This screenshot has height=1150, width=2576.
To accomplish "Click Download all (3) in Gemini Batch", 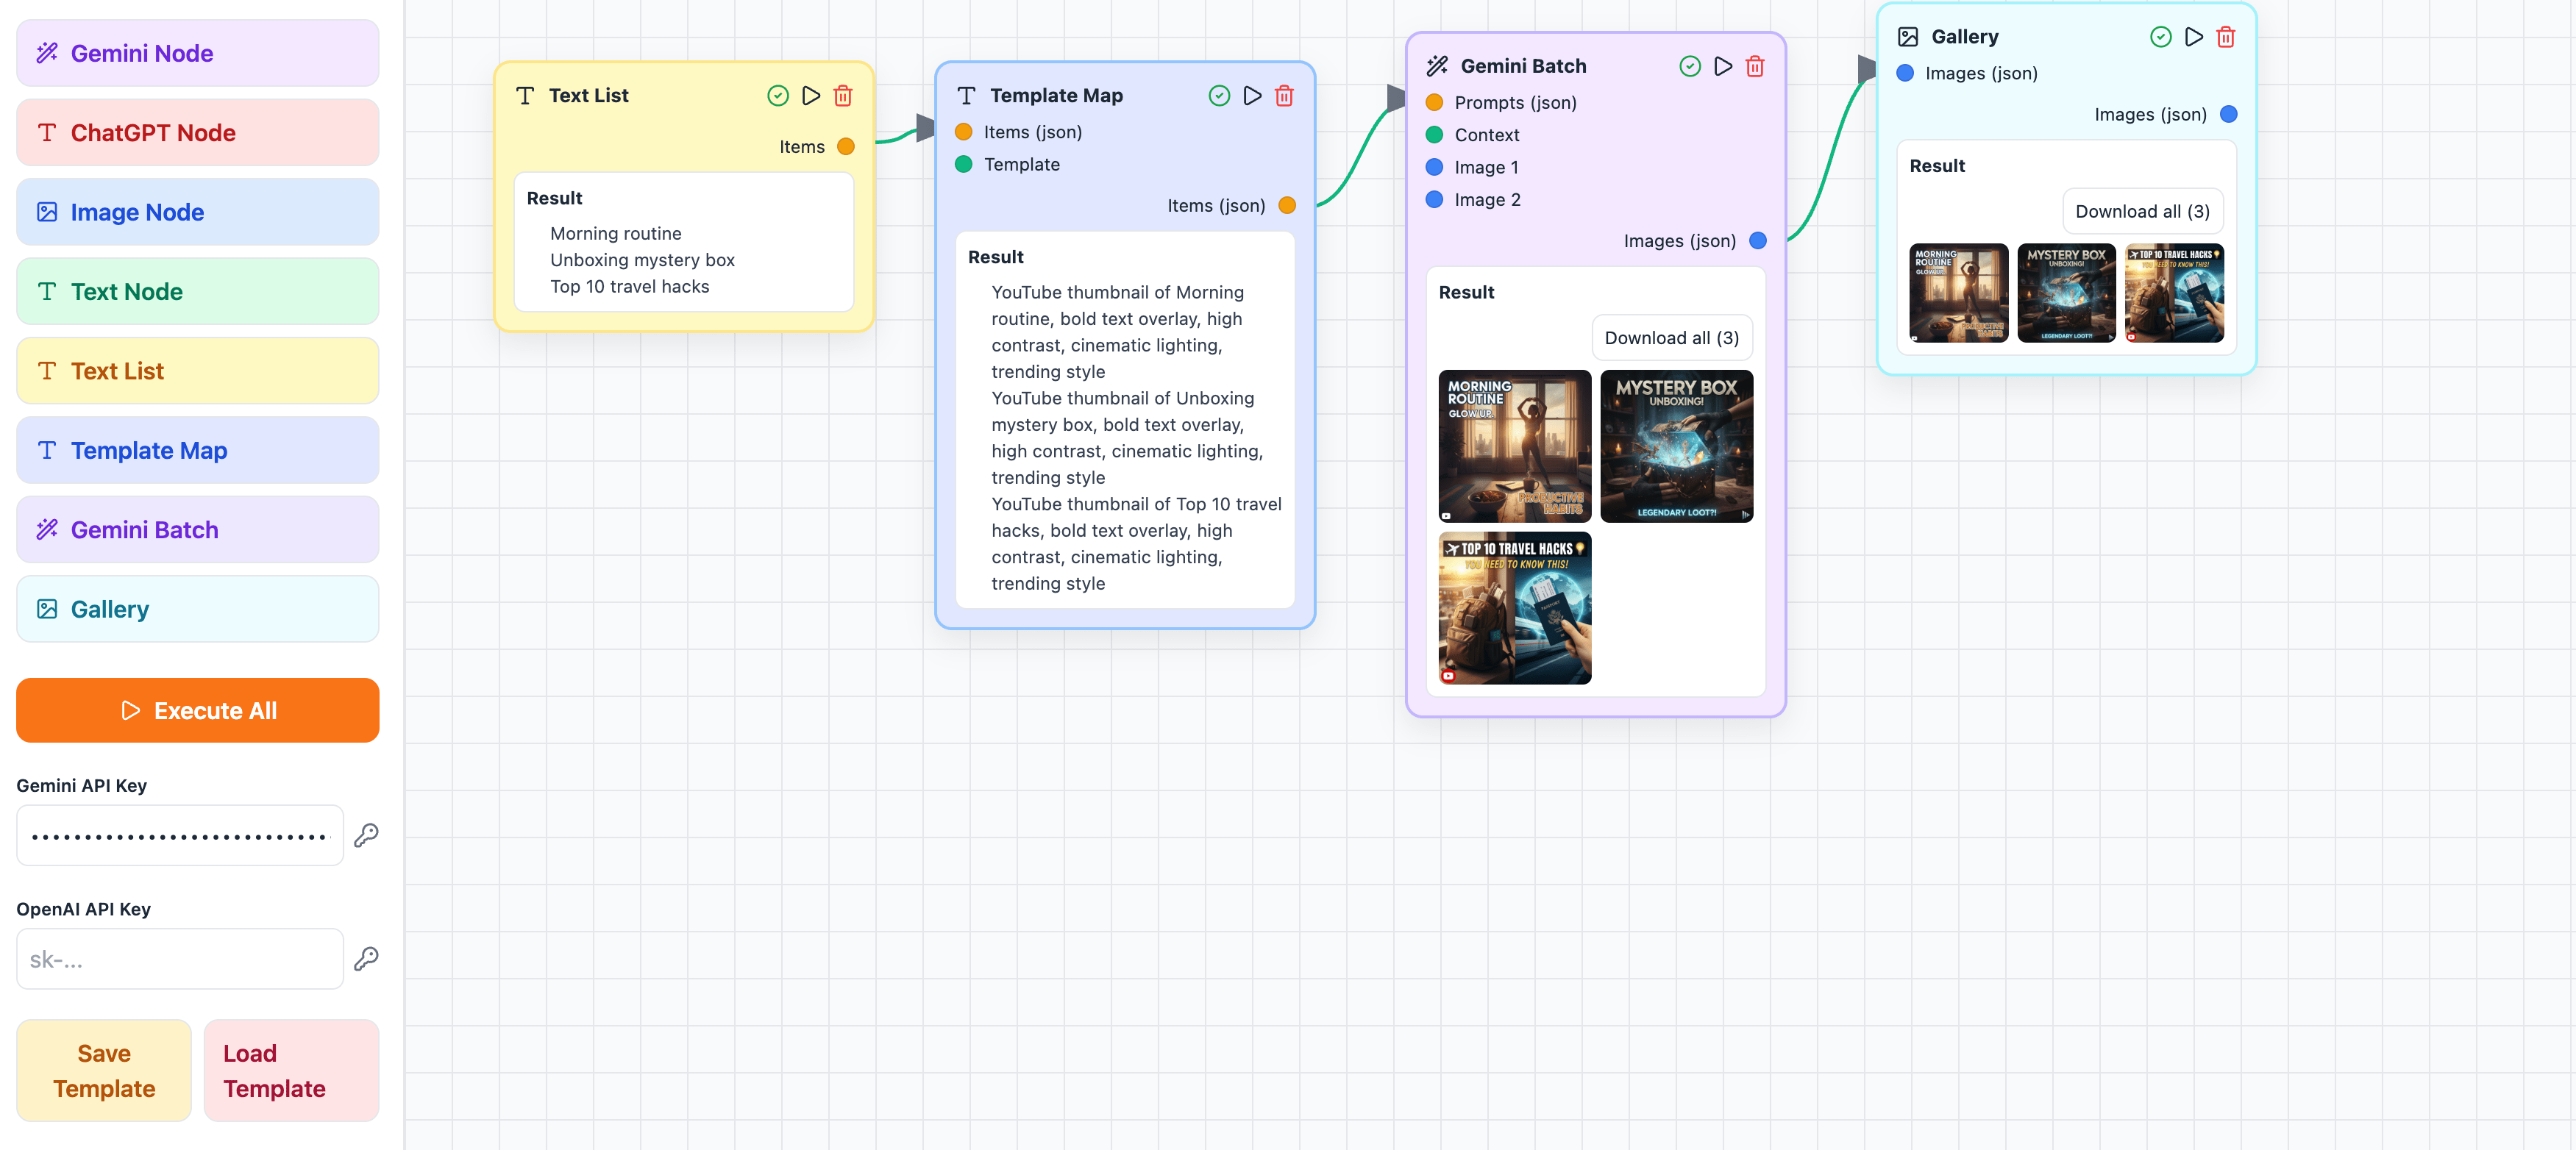I will [1671, 338].
